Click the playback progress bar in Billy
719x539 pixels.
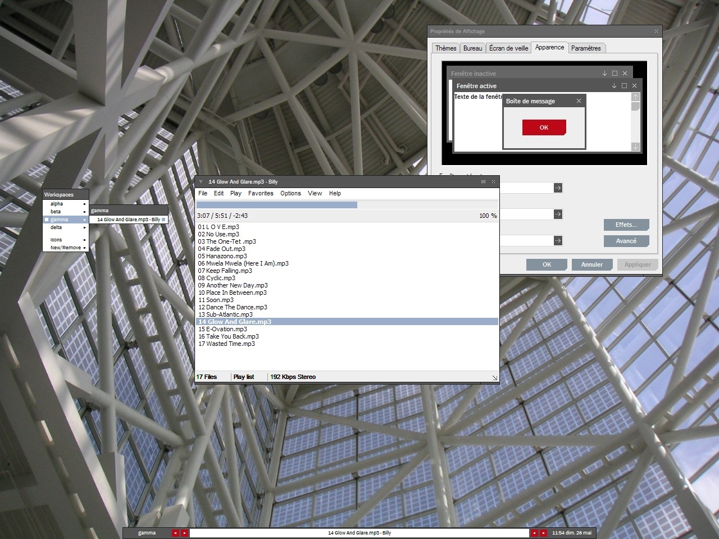click(x=347, y=205)
